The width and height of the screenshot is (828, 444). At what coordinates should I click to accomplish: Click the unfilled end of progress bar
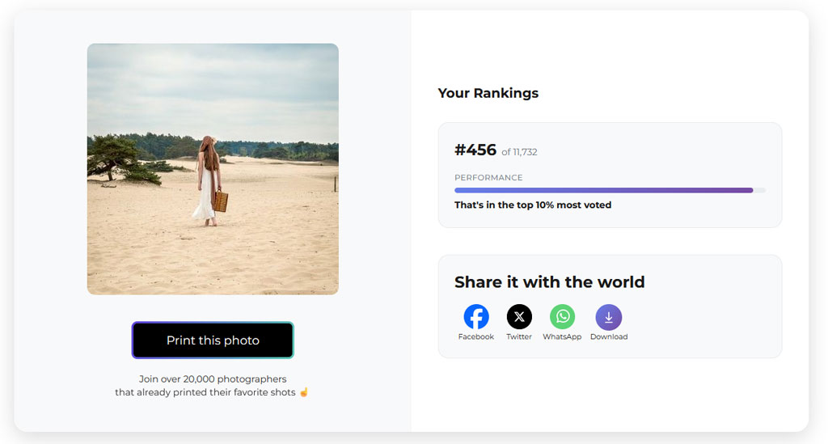coord(759,190)
